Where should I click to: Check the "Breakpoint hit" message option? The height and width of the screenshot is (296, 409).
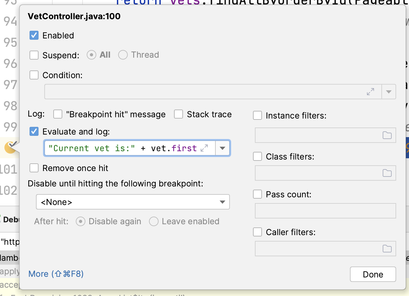pyautogui.click(x=58, y=114)
